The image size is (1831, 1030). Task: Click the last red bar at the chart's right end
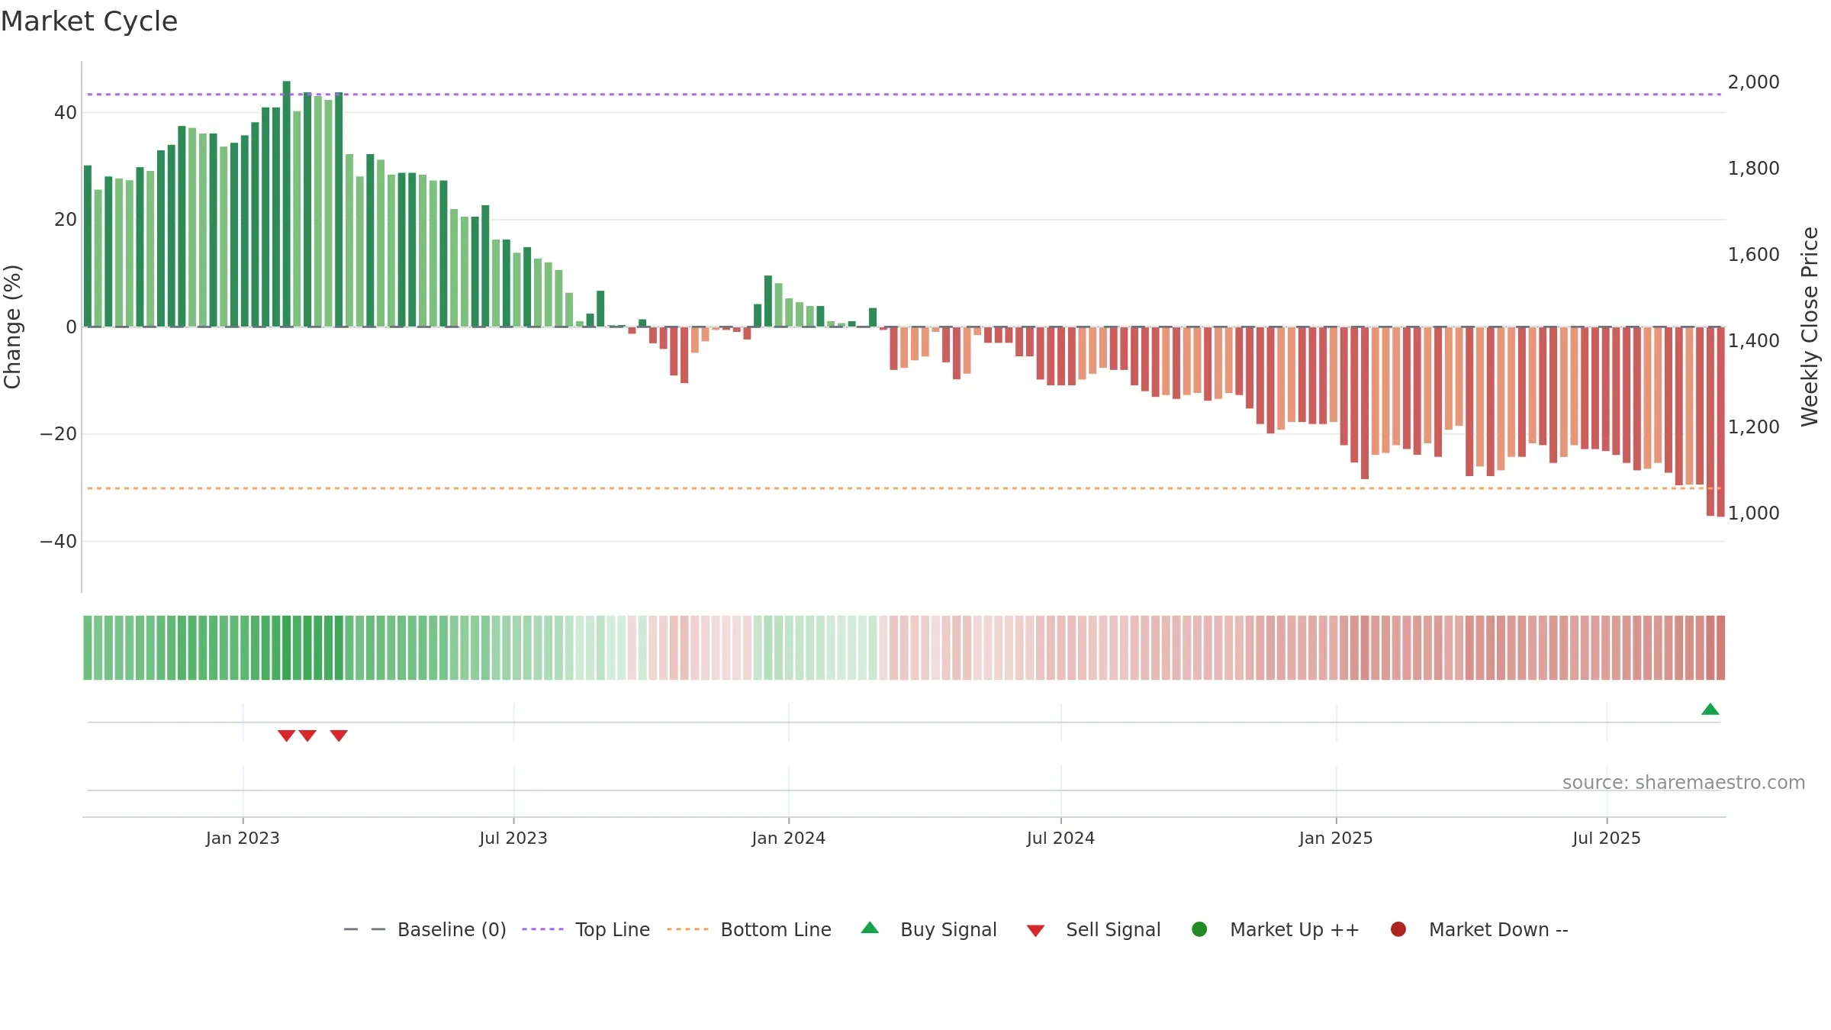[x=1720, y=422]
